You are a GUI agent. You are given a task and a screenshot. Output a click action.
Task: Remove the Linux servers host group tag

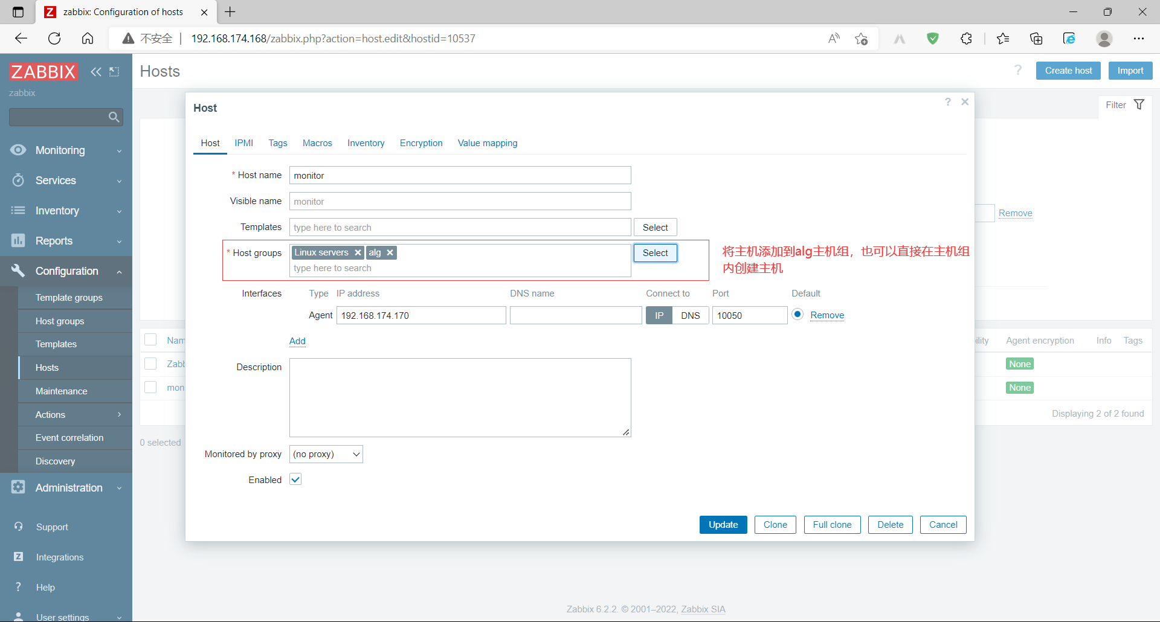[358, 252]
